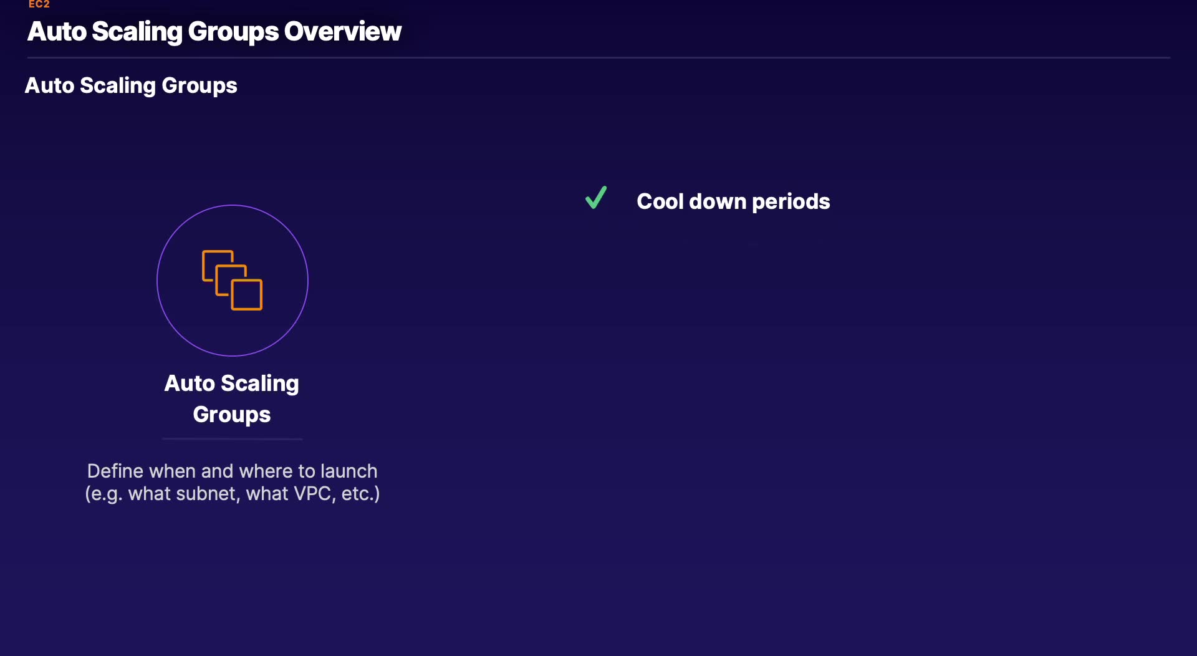
Task: Click the bottom-right square of the orange icon
Action: point(248,295)
